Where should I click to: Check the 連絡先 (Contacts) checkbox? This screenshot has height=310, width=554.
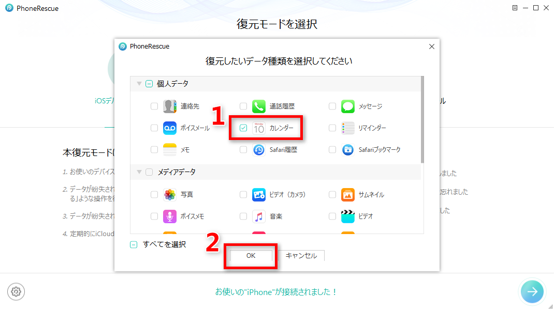coord(154,106)
